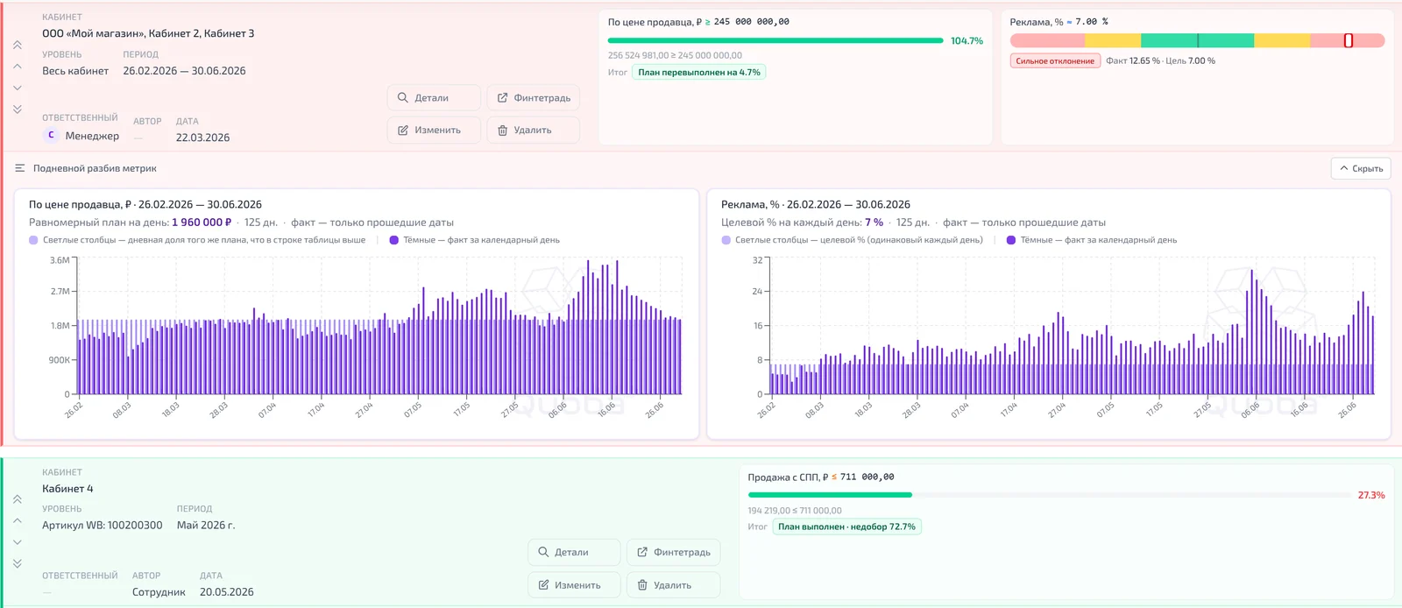The height and width of the screenshot is (608, 1402).
Task: Click period 26.02.2026 — 30.06.2026 in top card
Action: pos(184,71)
